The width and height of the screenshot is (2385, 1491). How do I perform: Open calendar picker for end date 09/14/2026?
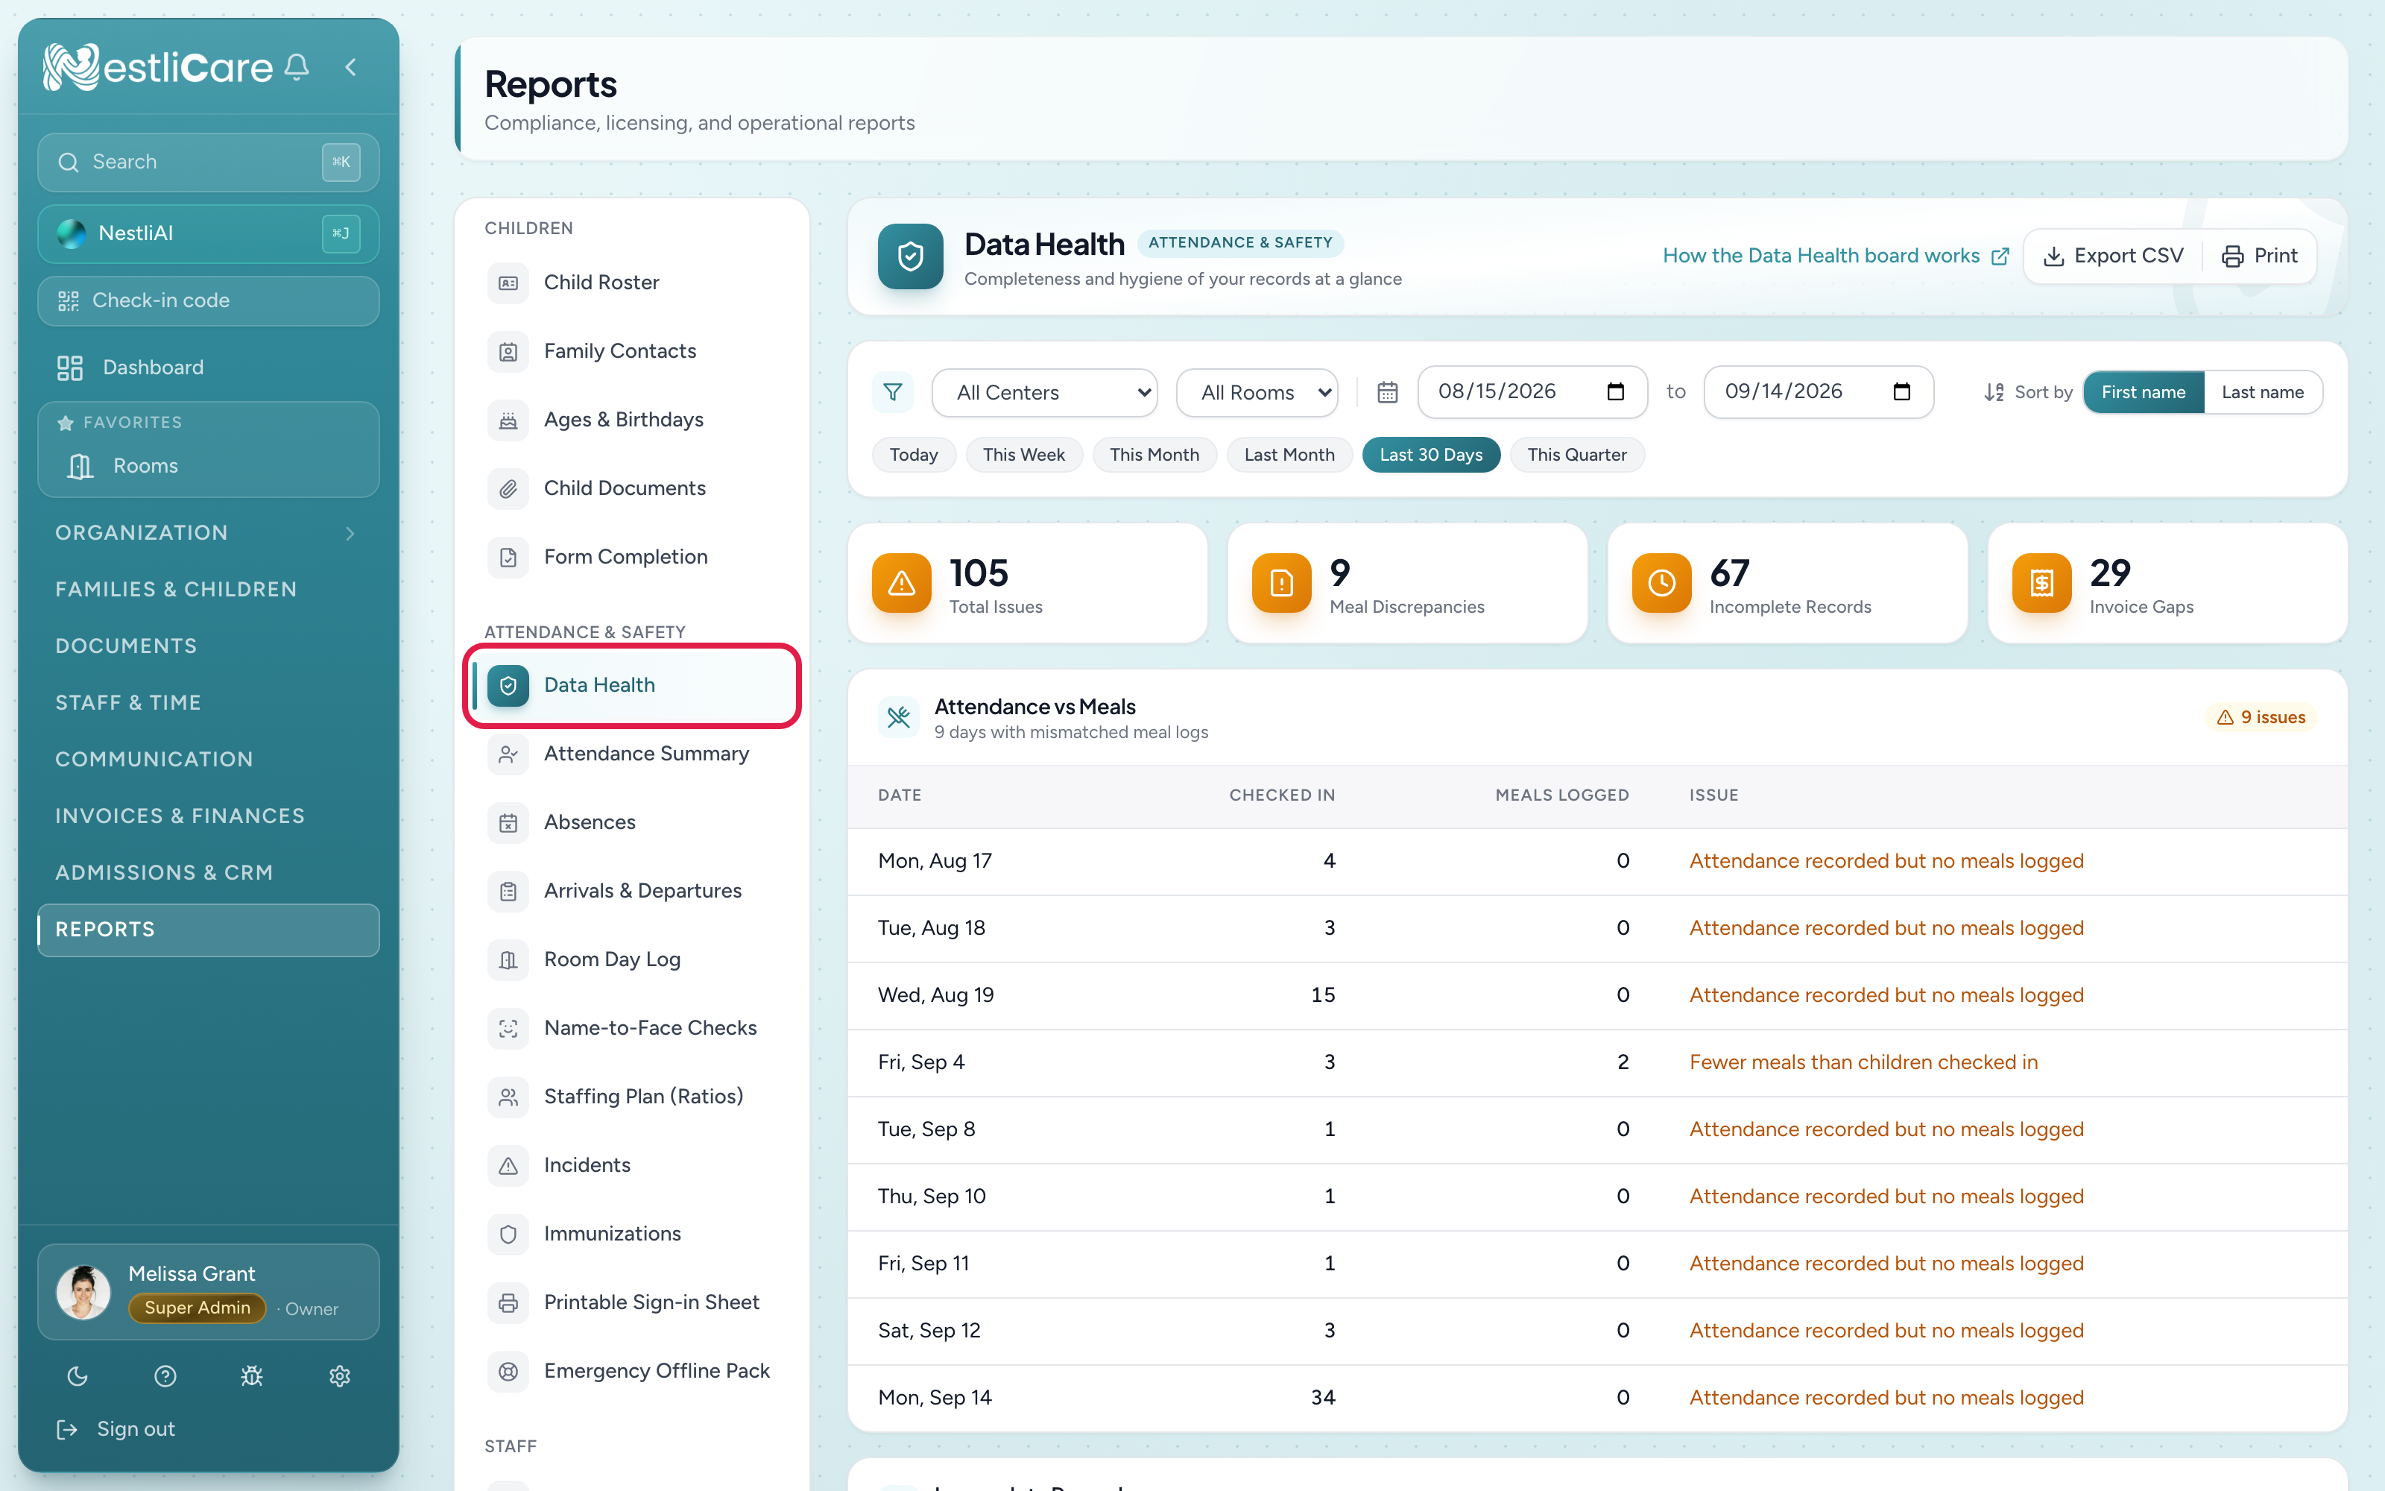point(1902,392)
